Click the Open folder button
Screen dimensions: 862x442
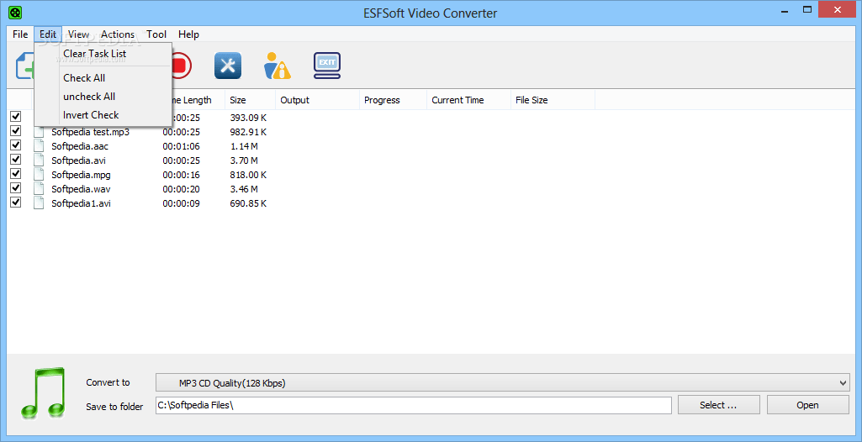pyautogui.click(x=807, y=405)
